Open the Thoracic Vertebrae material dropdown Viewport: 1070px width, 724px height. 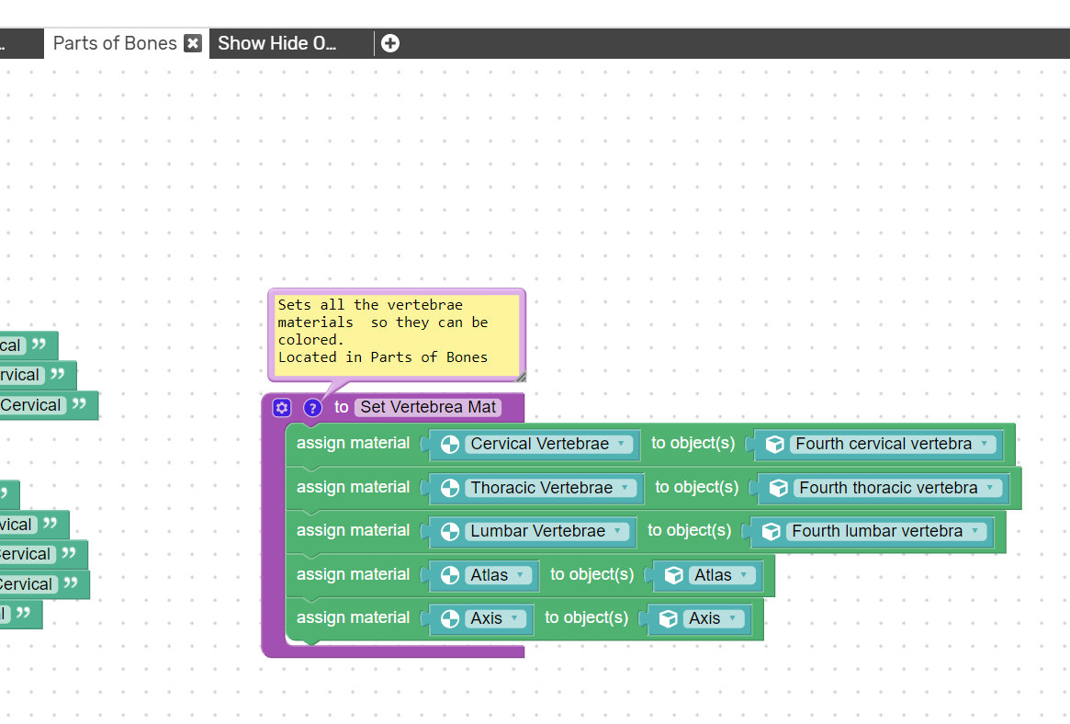550,488
